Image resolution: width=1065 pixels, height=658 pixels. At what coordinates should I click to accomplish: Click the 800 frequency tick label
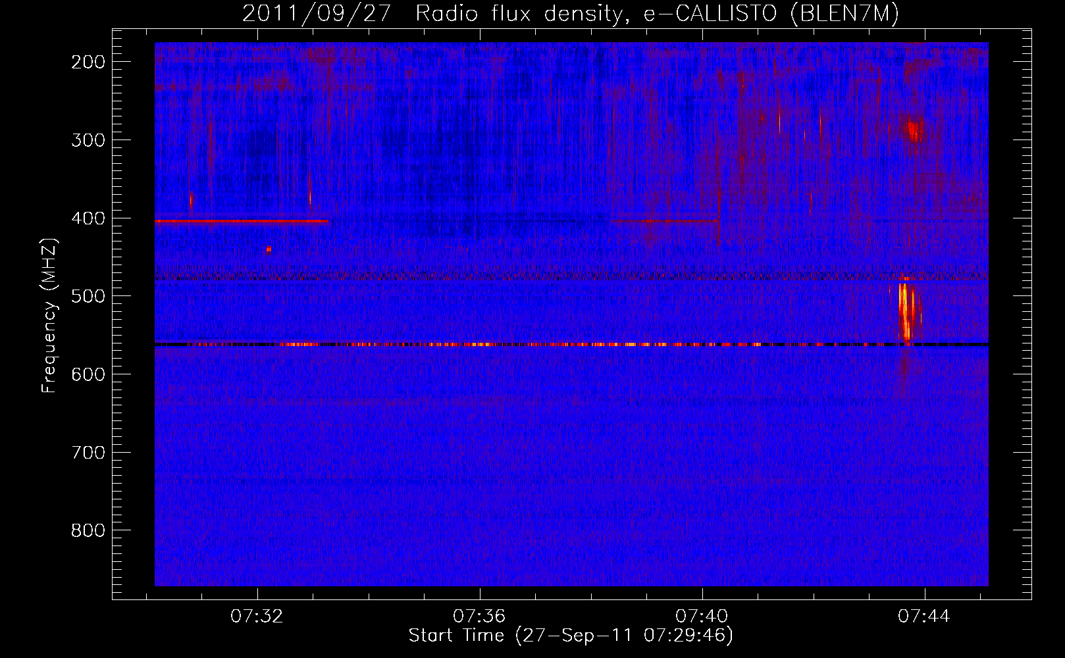pos(88,530)
